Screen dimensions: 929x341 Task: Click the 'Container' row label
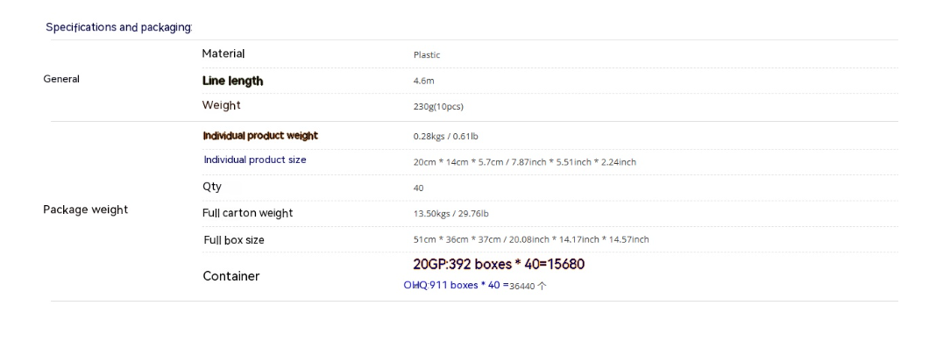tap(231, 276)
